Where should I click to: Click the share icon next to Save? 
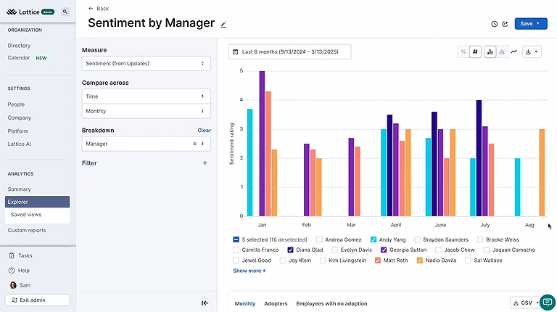point(505,24)
